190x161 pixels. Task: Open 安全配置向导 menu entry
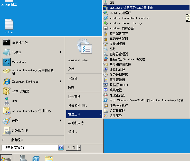(146, 33)
